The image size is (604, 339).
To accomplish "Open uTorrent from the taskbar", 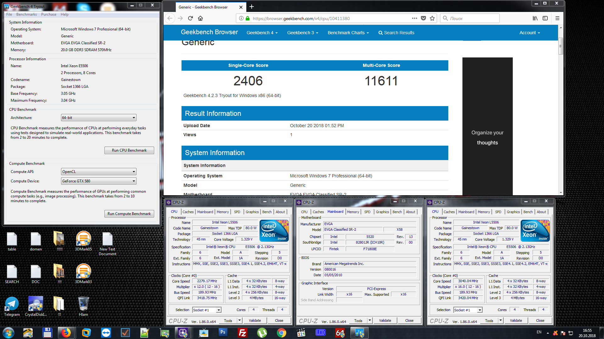I will (x=262, y=333).
